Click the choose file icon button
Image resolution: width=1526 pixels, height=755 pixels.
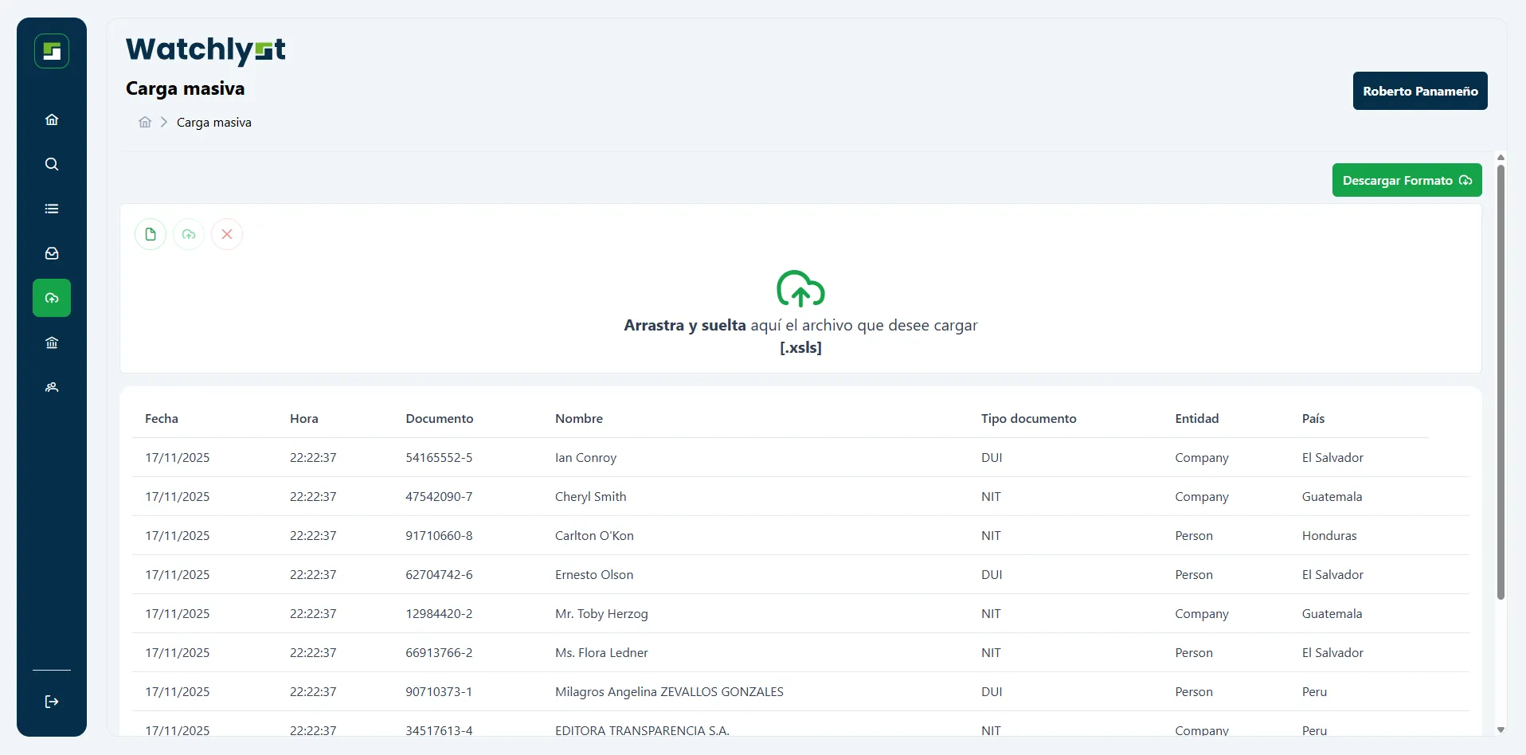coord(151,234)
